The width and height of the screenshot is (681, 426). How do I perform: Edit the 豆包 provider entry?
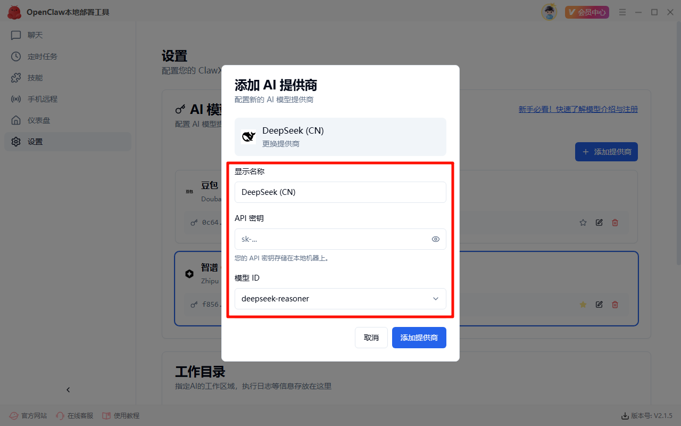599,223
